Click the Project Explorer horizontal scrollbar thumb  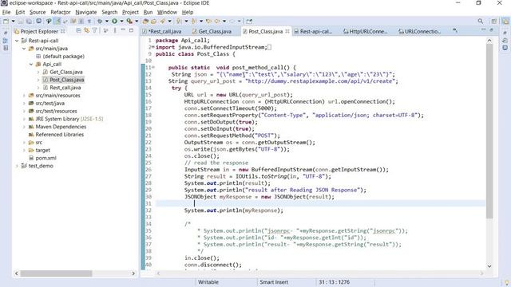(x=56, y=273)
